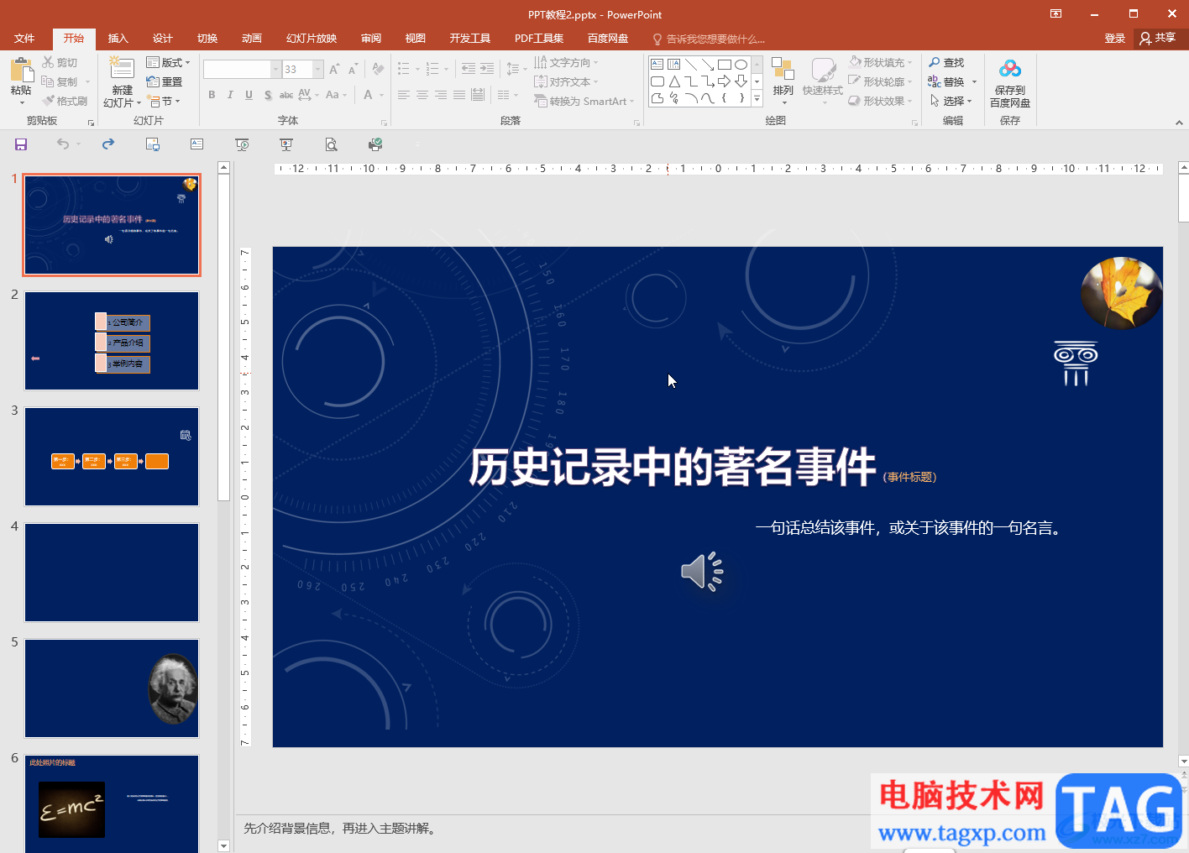
Task: Collapse the ribbon with the chevron arrow
Action: point(1179,123)
